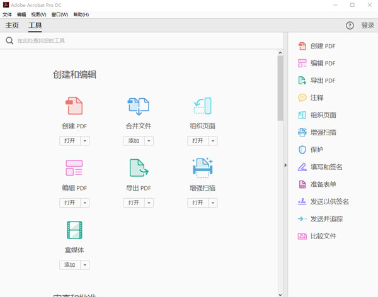Click 注释 label in right sidebar
378x297 pixels.
coord(317,98)
